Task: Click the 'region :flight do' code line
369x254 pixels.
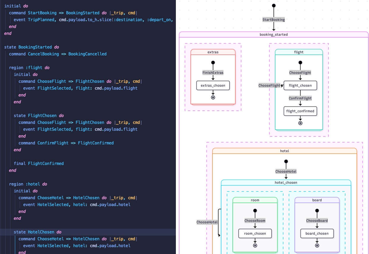Action: (x=29, y=68)
